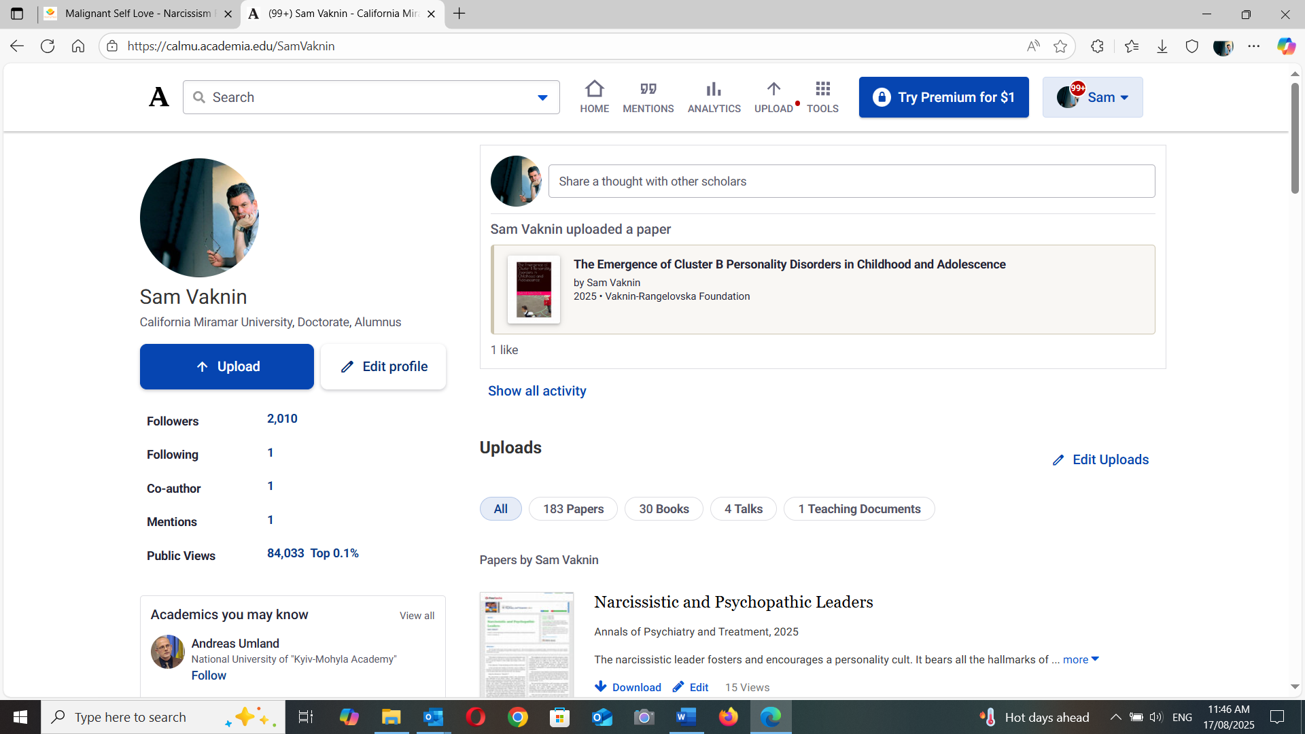Open the Show all activity link

(537, 391)
